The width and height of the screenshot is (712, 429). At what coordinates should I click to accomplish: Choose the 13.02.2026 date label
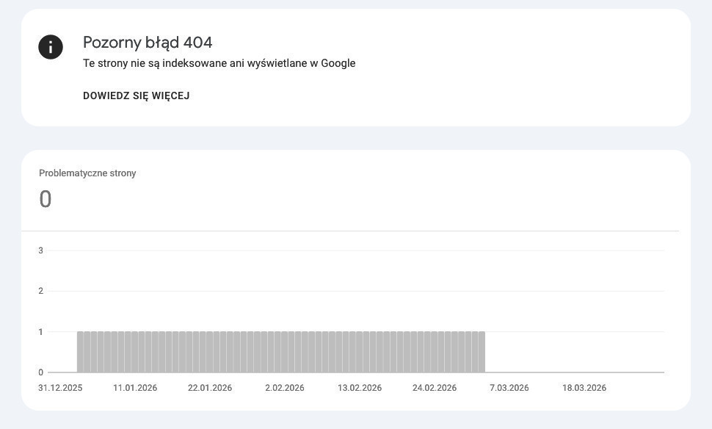pyautogui.click(x=360, y=388)
